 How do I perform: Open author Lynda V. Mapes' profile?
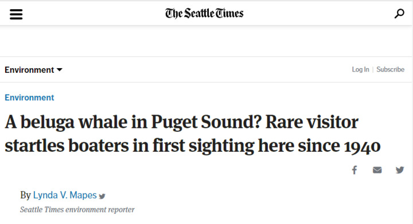point(65,195)
